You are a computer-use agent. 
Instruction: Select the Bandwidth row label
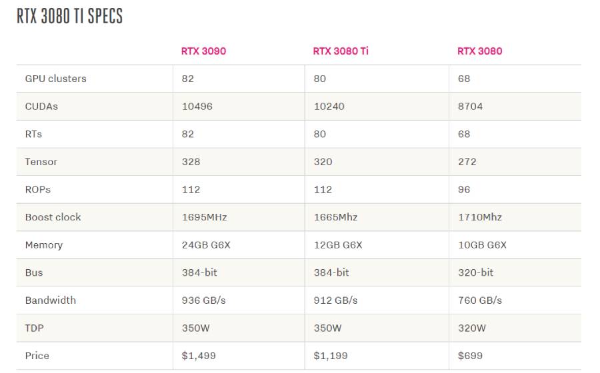(x=50, y=300)
